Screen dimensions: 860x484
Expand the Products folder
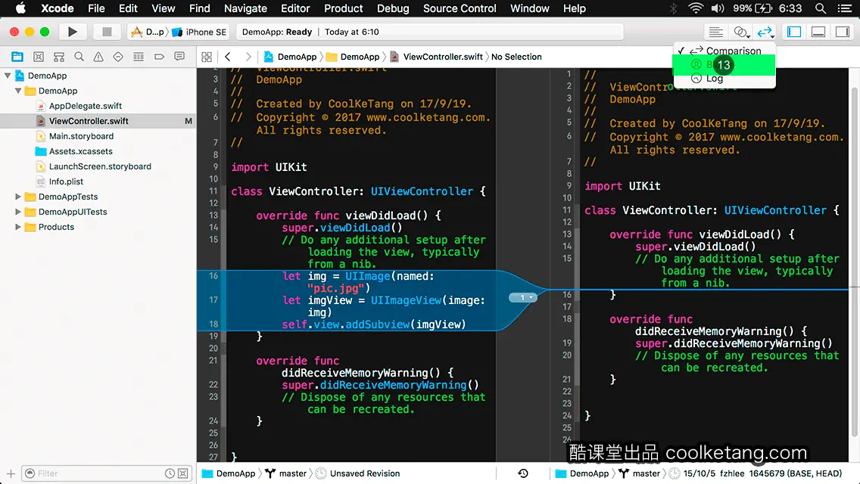click(18, 227)
